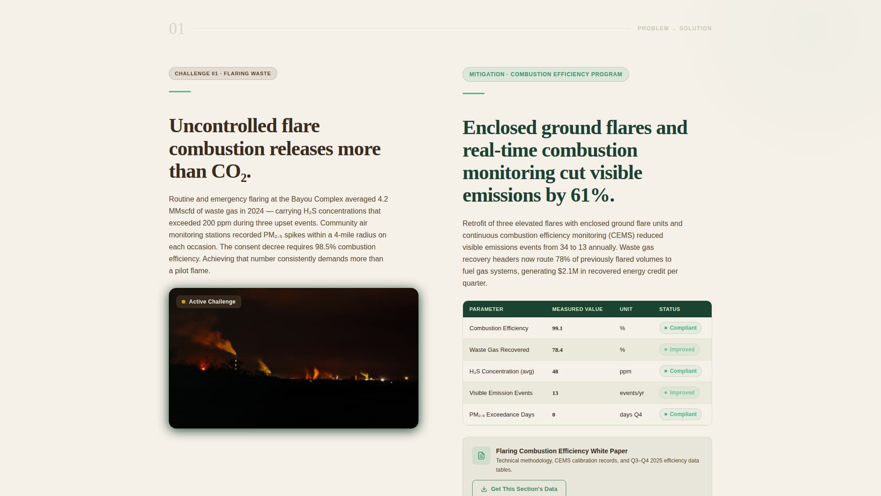The width and height of the screenshot is (881, 496).
Task: Click the orange dot on the Active Challenge badge
Action: [184, 302]
